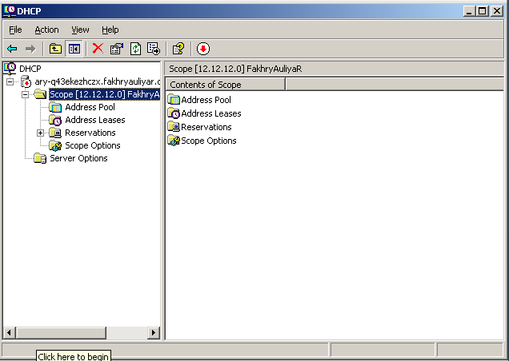Select DHCP root node in tree
This screenshot has height=361, width=509.
point(30,69)
